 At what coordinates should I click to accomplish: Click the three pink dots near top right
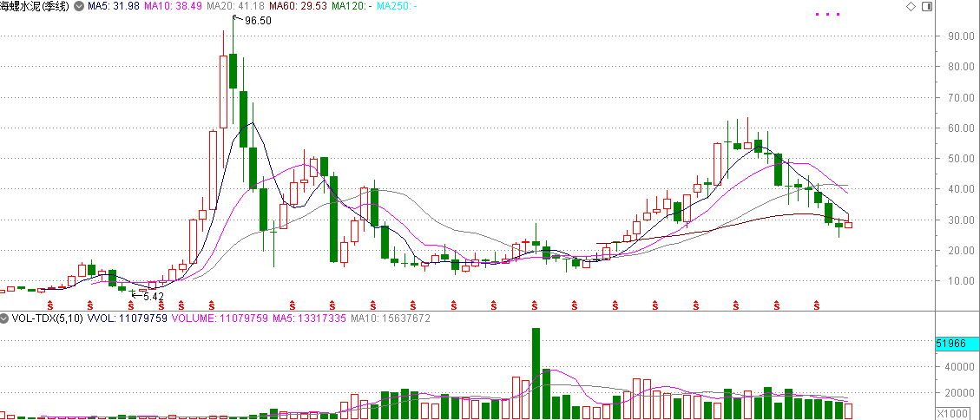828,15
